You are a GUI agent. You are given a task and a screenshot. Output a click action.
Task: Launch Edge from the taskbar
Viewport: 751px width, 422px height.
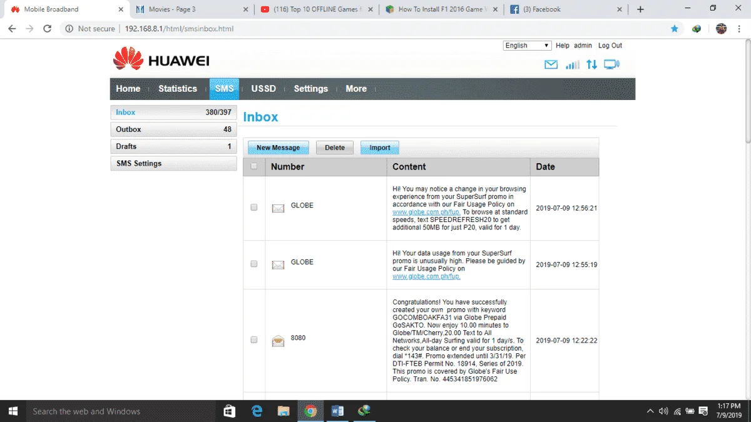click(x=257, y=411)
